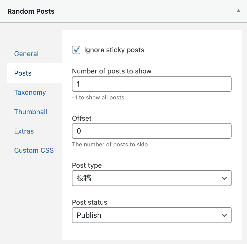This screenshot has height=244, width=247.
Task: Click the Post status chevron icon
Action: pyautogui.click(x=224, y=215)
